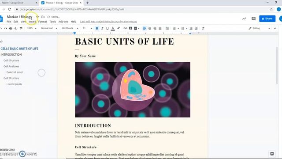This screenshot has width=282, height=159.
Task: Open the Explore button at bottom right
Action: 272,154
